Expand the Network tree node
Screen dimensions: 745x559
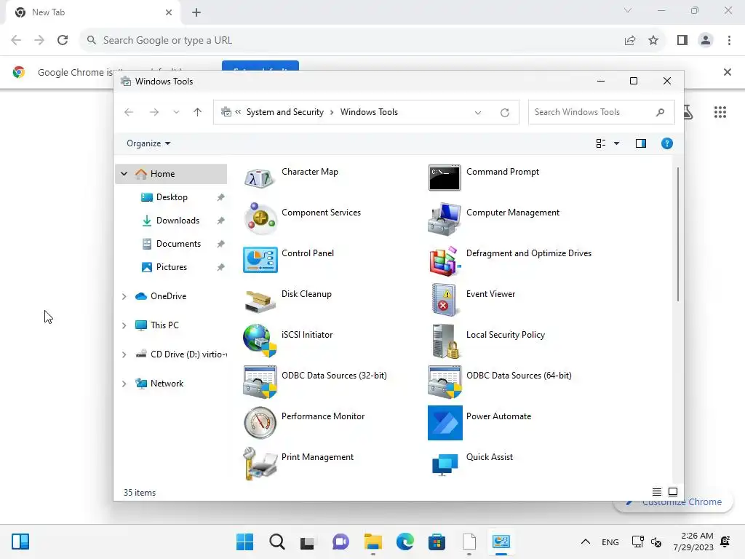coord(124,384)
